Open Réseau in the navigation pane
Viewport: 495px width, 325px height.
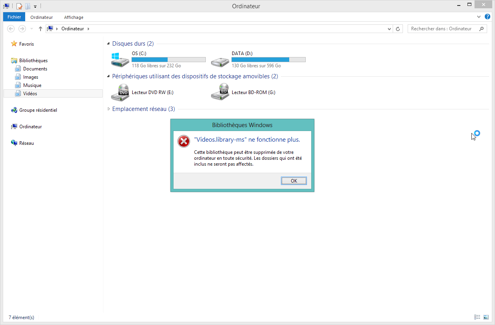click(x=26, y=143)
